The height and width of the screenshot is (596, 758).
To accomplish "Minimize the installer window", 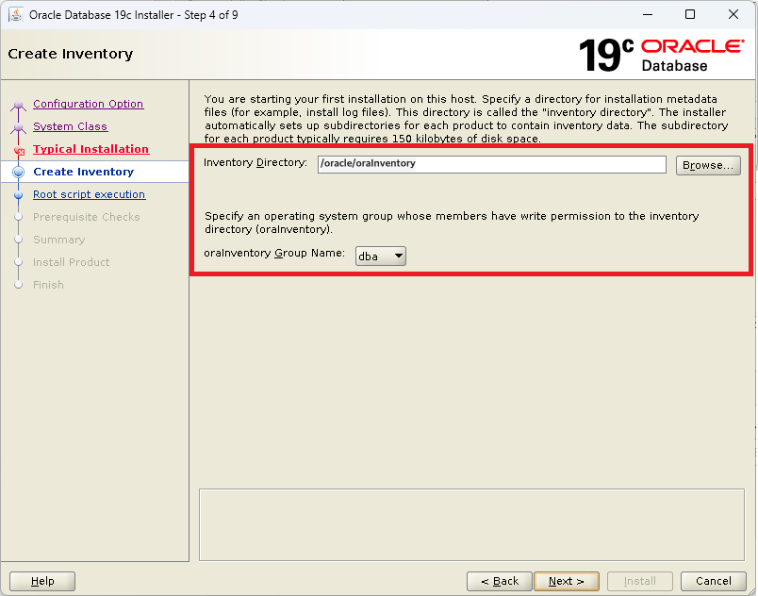I will click(x=648, y=14).
